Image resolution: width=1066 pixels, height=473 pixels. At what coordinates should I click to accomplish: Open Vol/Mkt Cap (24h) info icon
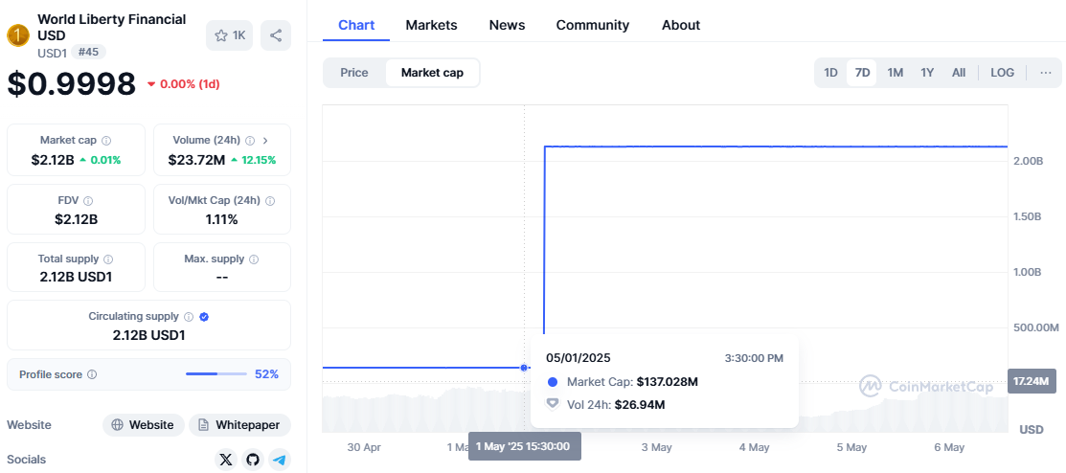[x=270, y=200]
